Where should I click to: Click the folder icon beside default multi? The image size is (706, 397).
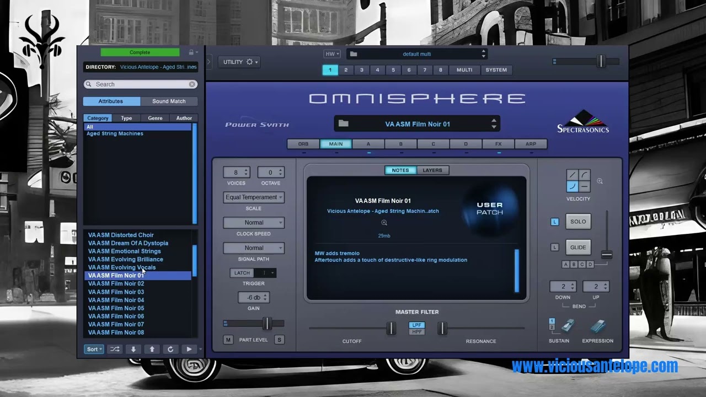click(x=354, y=54)
